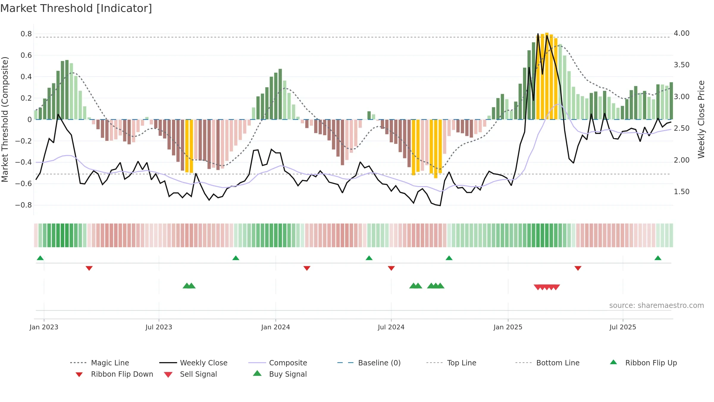
Task: Click the Sell Signal marker cluster in early 2025
Action: pos(547,287)
